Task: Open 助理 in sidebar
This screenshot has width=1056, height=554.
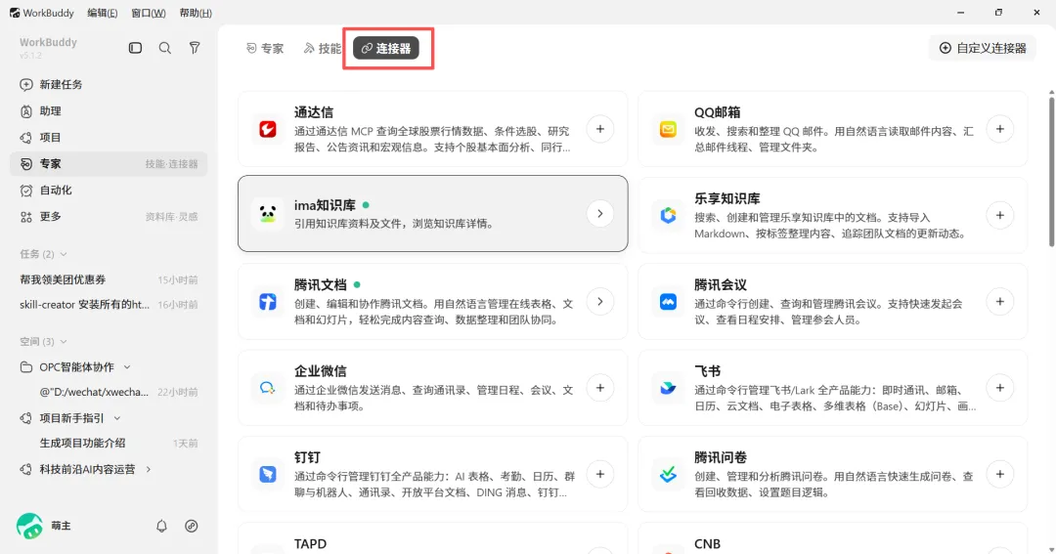Action: point(109,111)
